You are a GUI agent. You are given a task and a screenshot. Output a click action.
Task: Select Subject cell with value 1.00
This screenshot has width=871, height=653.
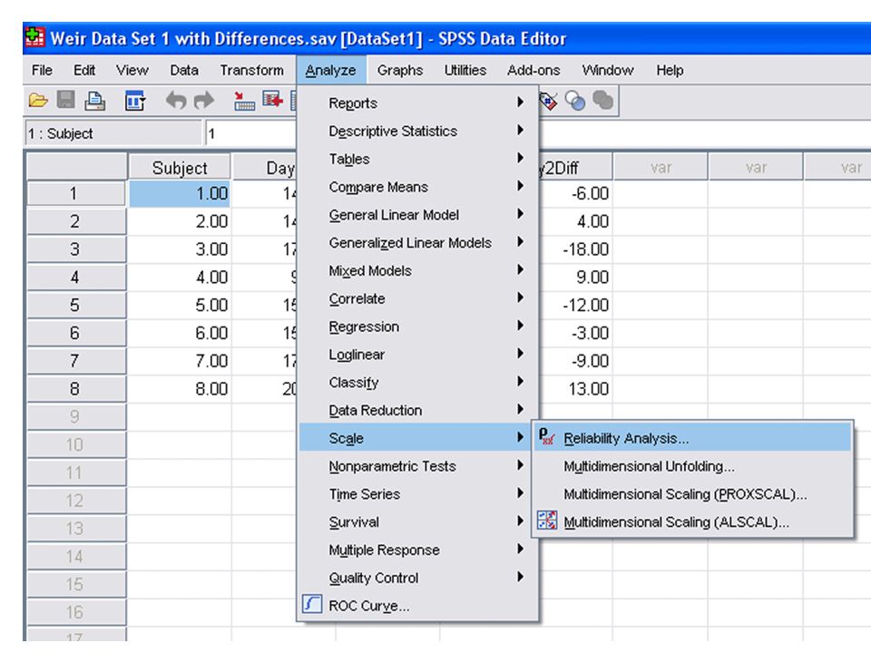point(180,193)
